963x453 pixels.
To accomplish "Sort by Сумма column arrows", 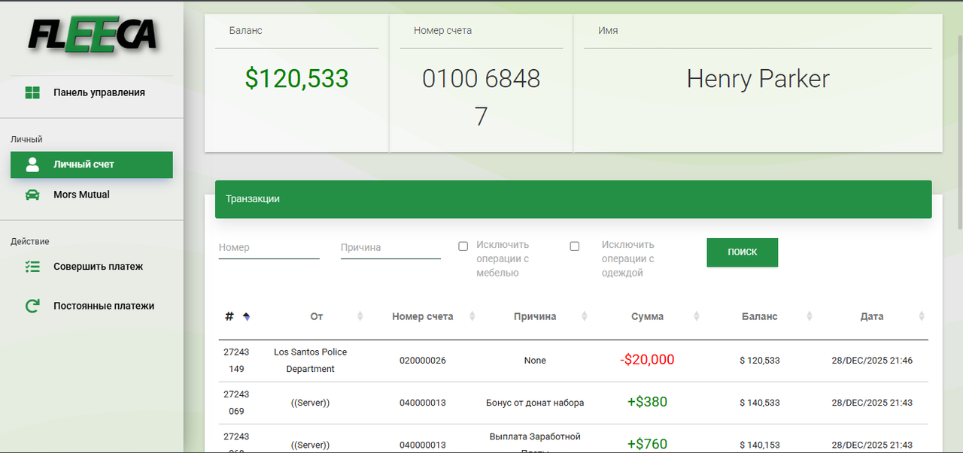I will [696, 317].
